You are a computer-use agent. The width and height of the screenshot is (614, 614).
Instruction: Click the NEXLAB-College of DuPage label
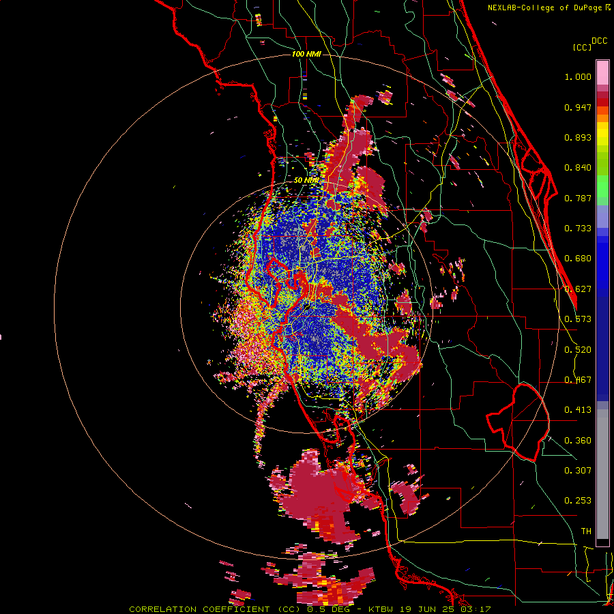[x=545, y=8]
